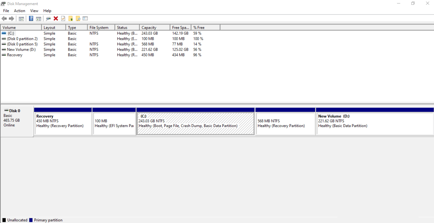The width and height of the screenshot is (434, 223).
Task: Click the checklist settings toolbar icon
Action: [x=85, y=19]
